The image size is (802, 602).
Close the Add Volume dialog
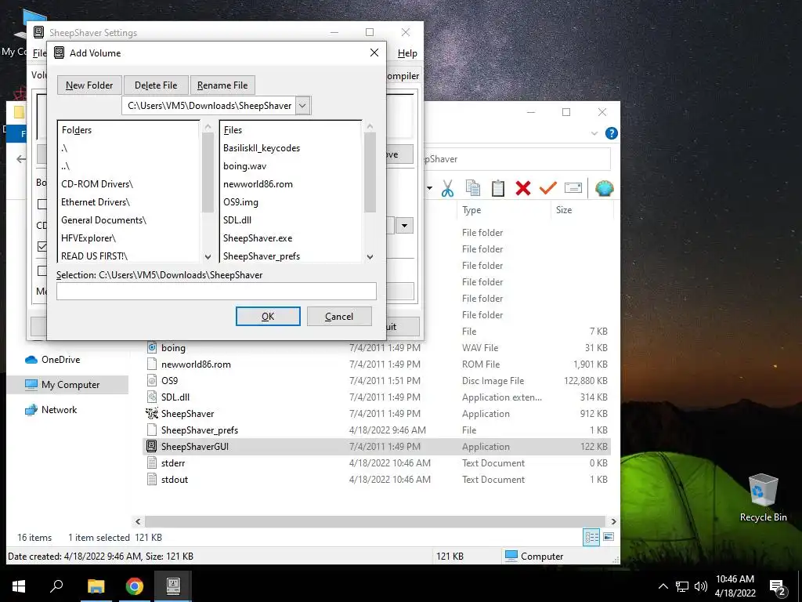pyautogui.click(x=374, y=53)
